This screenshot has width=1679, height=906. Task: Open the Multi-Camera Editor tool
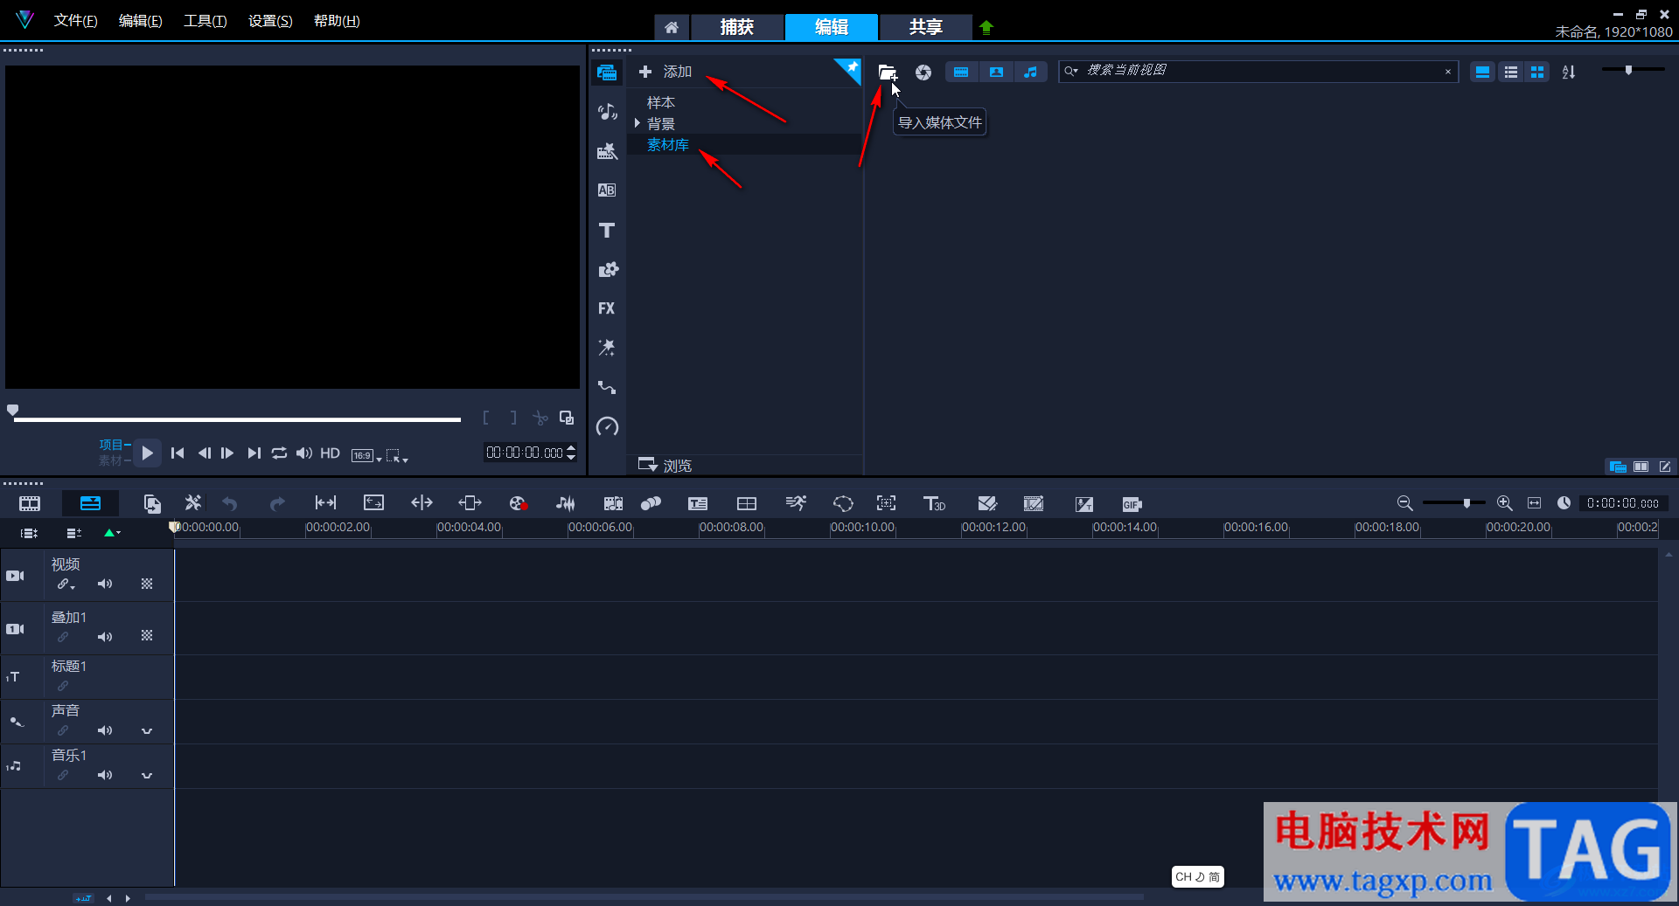click(x=747, y=503)
